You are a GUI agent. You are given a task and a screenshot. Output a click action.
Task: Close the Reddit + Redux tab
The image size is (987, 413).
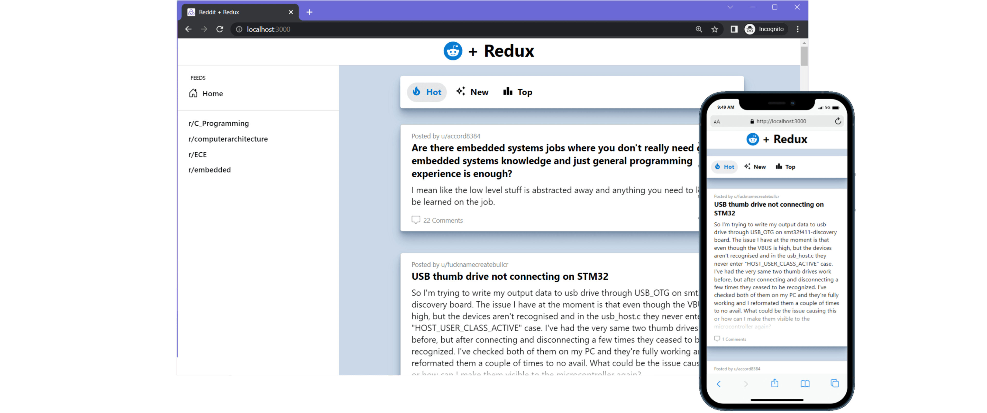tap(291, 12)
